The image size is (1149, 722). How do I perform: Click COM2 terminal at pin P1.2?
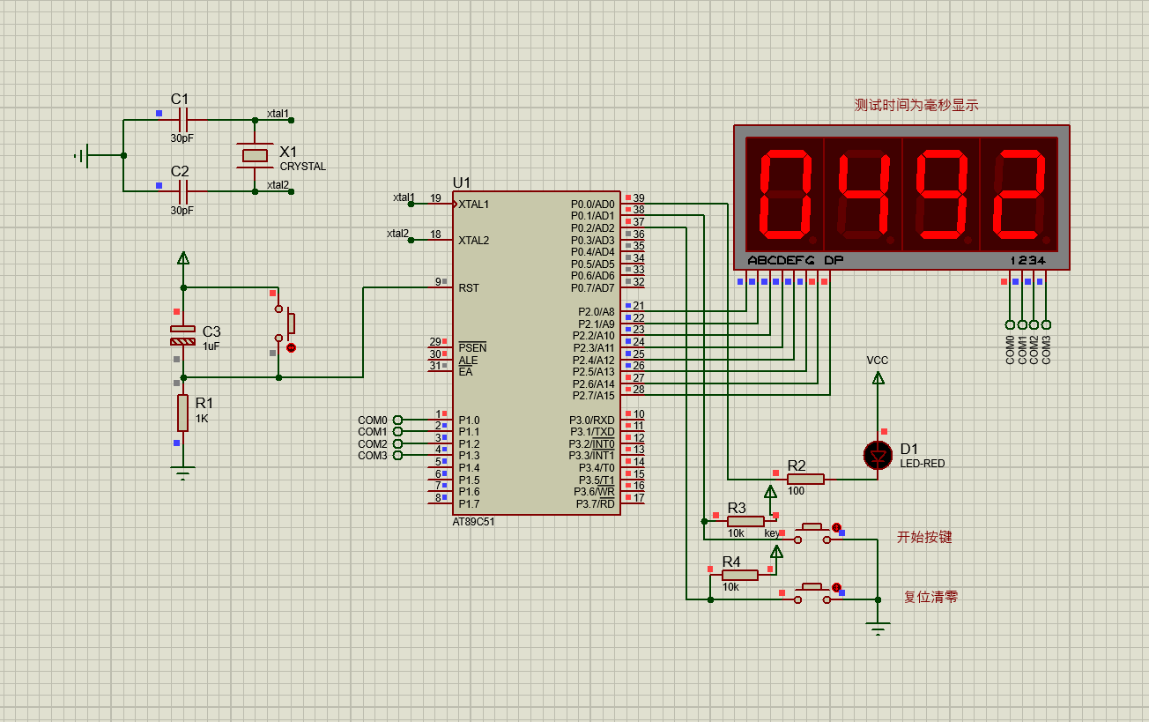[397, 443]
